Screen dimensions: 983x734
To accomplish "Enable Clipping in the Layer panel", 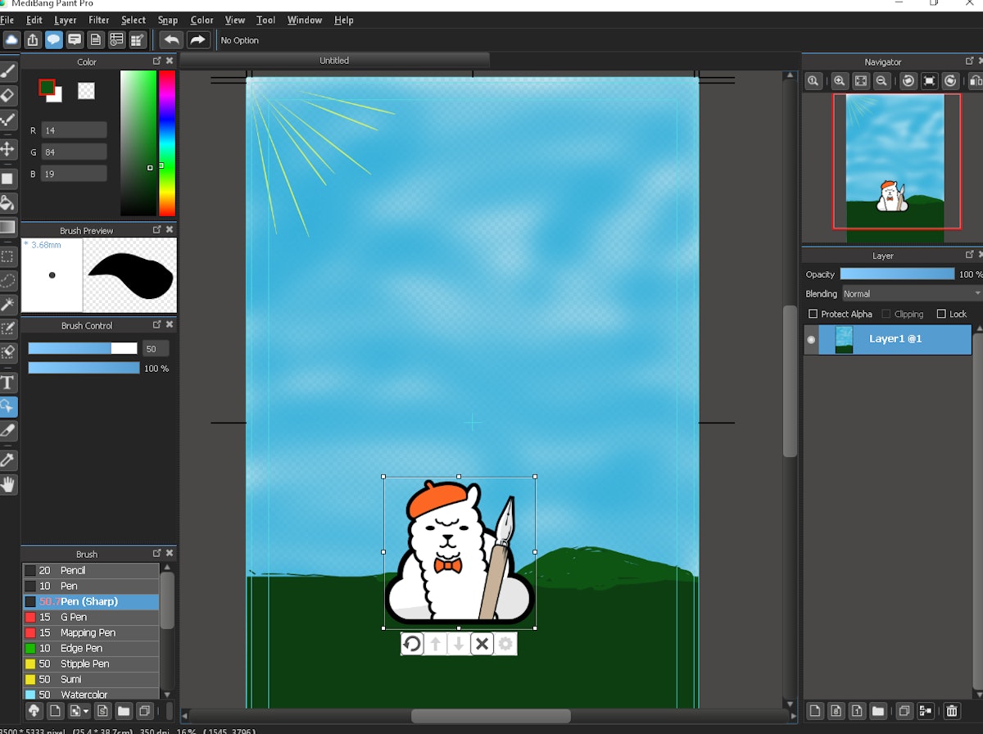I will [887, 314].
